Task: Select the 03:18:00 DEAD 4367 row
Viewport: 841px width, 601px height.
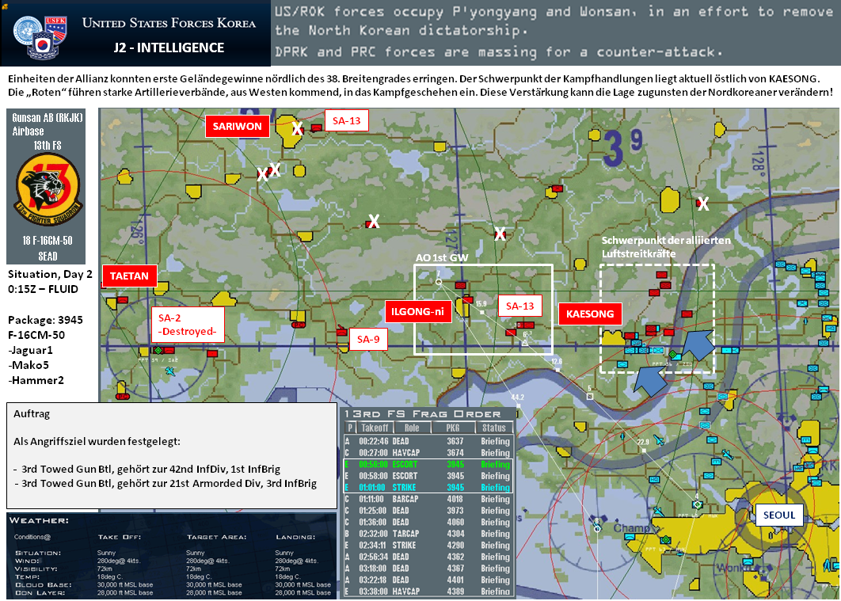Action: coord(428,569)
